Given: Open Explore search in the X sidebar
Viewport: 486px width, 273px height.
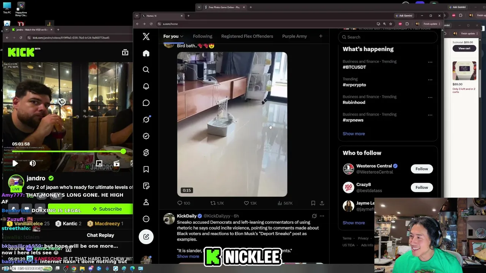Looking at the screenshot, I should tap(146, 70).
